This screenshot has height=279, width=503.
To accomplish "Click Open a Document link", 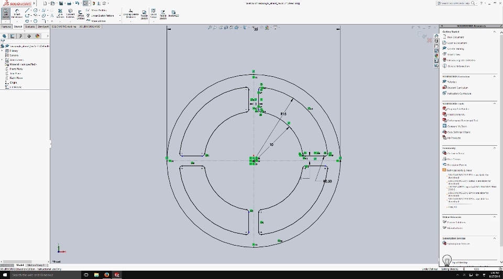I will (x=457, y=43).
